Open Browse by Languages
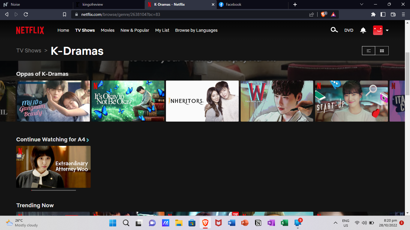Screen dimensions: 410x230 point(196,30)
